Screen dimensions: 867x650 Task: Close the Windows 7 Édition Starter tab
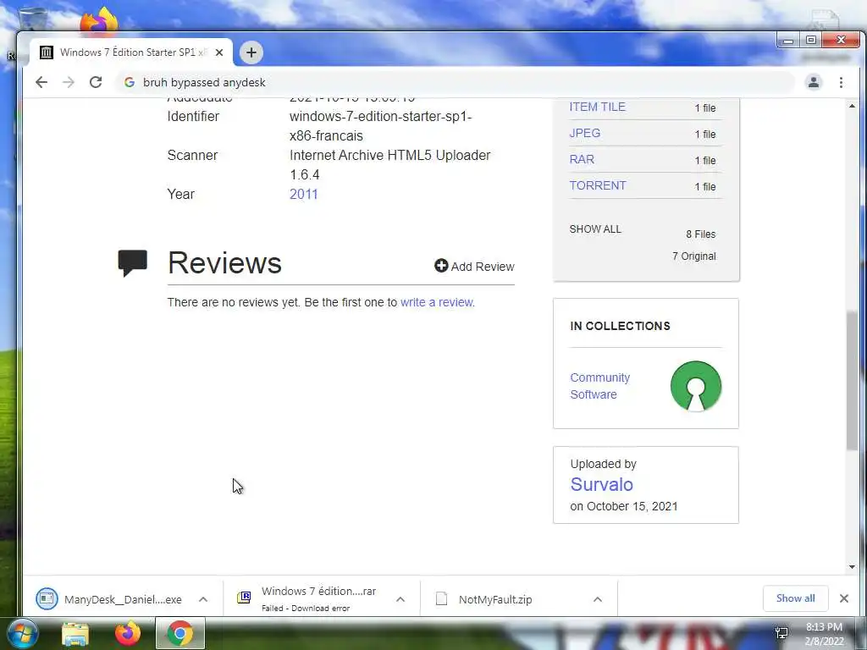219,52
